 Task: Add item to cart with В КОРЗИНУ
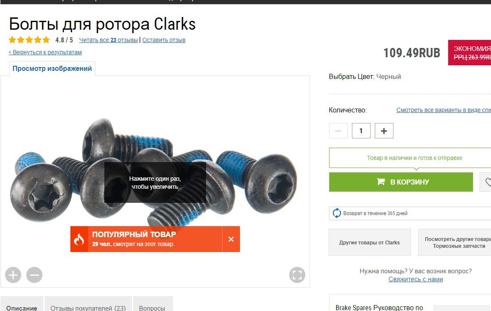pos(401,182)
